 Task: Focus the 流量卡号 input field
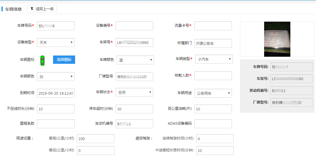213,26
